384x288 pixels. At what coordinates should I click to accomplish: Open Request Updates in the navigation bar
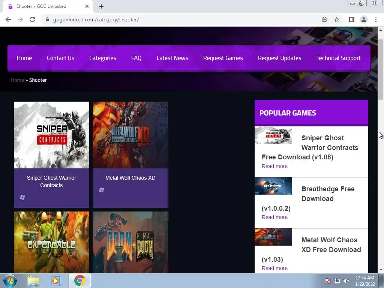279,58
